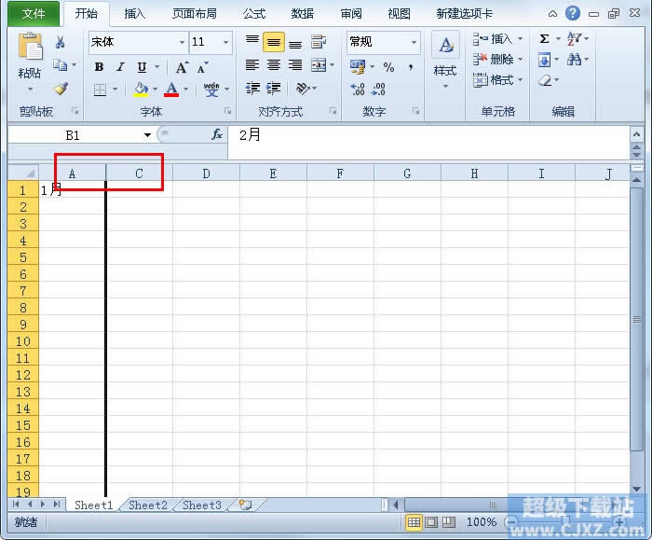
Task: Click Find and Select binoculars
Action: click(x=574, y=60)
